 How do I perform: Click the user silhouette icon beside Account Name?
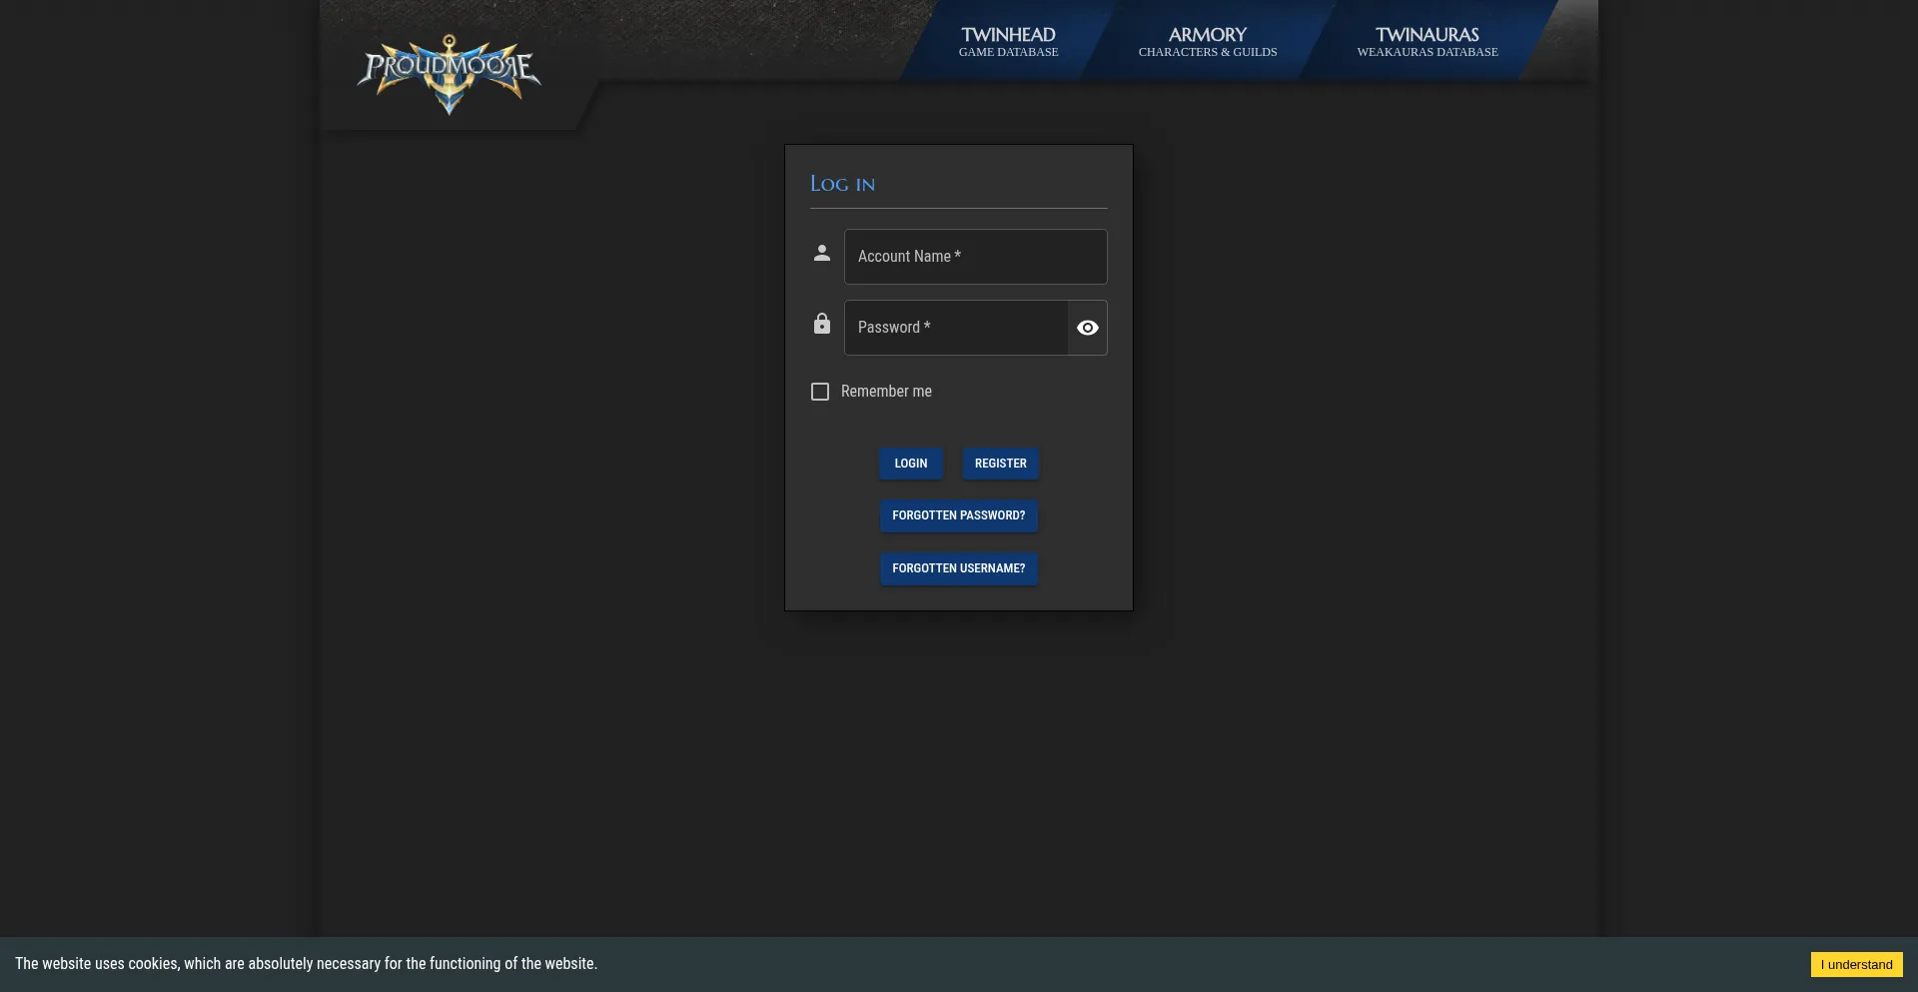tap(821, 254)
